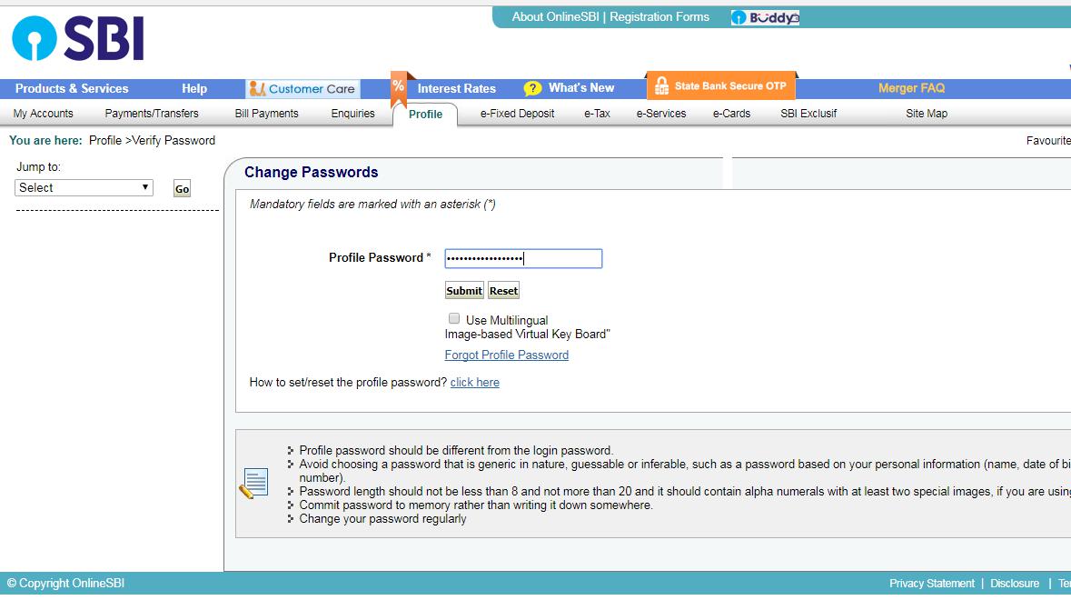Switch to e-Fixed Deposit tab
Screen dimensions: 1071x610
517,114
